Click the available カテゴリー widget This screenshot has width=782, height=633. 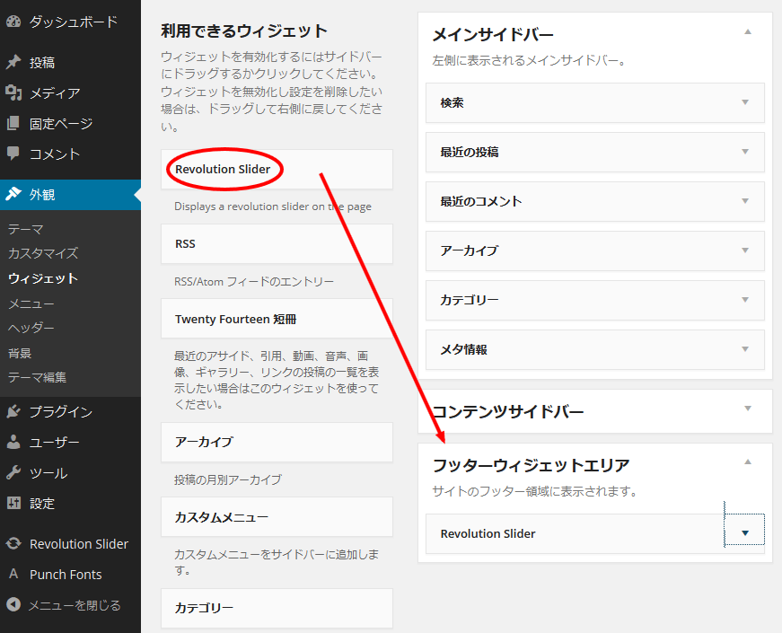tap(277, 609)
